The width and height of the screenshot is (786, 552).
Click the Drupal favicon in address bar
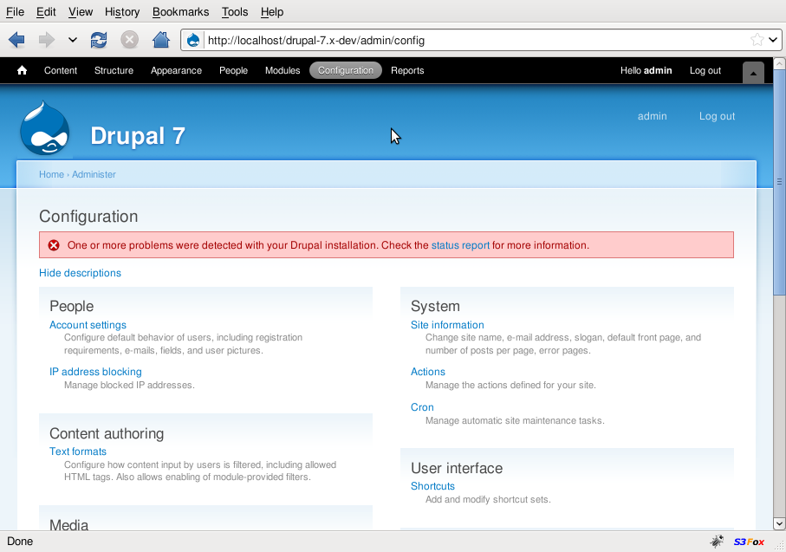(x=193, y=40)
